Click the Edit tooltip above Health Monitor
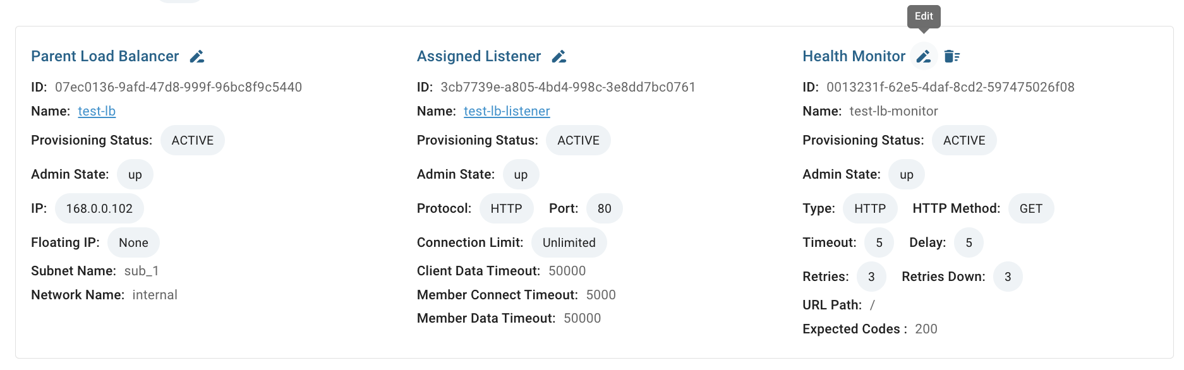The height and width of the screenshot is (370, 1184). pos(924,16)
